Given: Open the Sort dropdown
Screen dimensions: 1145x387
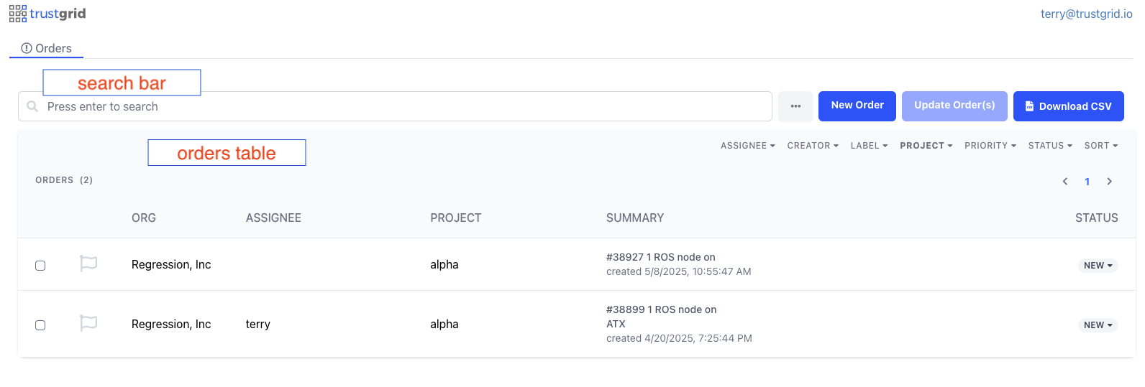Looking at the screenshot, I should point(1101,146).
